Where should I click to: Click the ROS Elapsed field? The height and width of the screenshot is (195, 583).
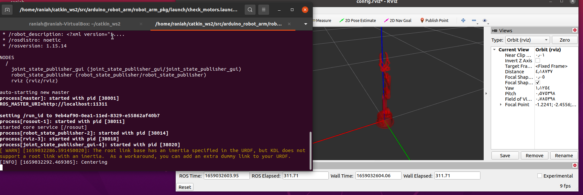pyautogui.click(x=305, y=176)
